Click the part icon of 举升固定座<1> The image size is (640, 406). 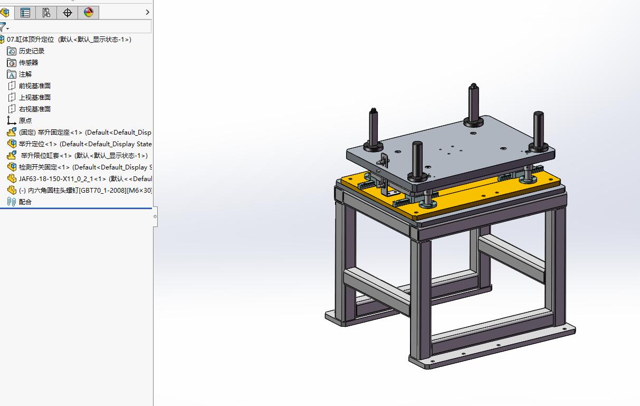(x=12, y=133)
